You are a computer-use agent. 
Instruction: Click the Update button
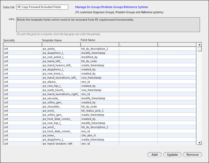click(172, 155)
